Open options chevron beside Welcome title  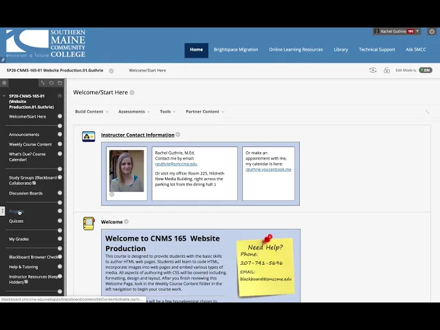pos(126,221)
